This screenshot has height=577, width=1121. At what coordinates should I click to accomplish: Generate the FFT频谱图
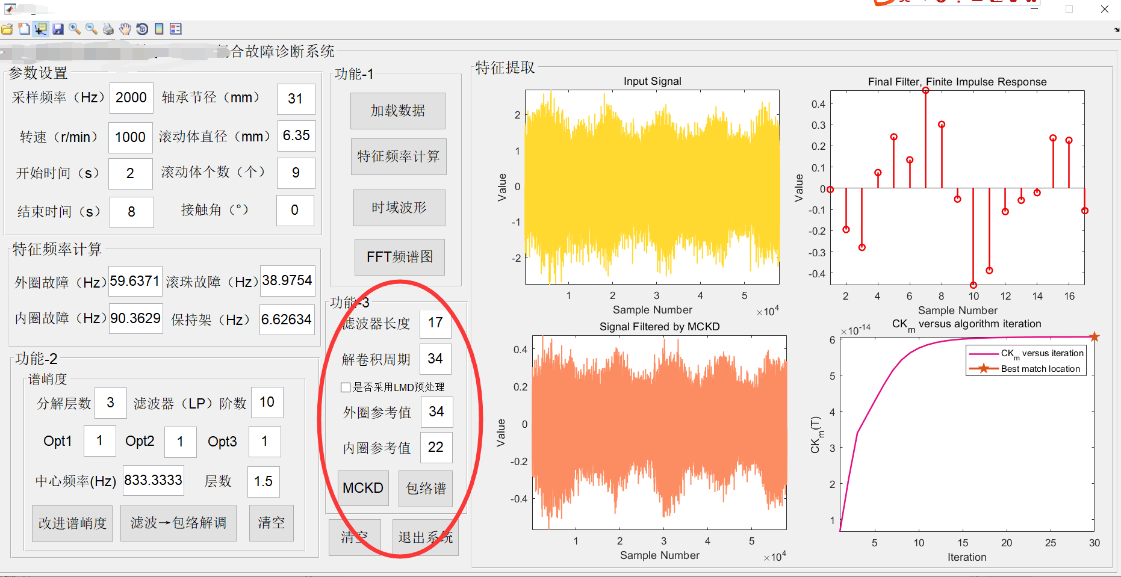pyautogui.click(x=400, y=257)
